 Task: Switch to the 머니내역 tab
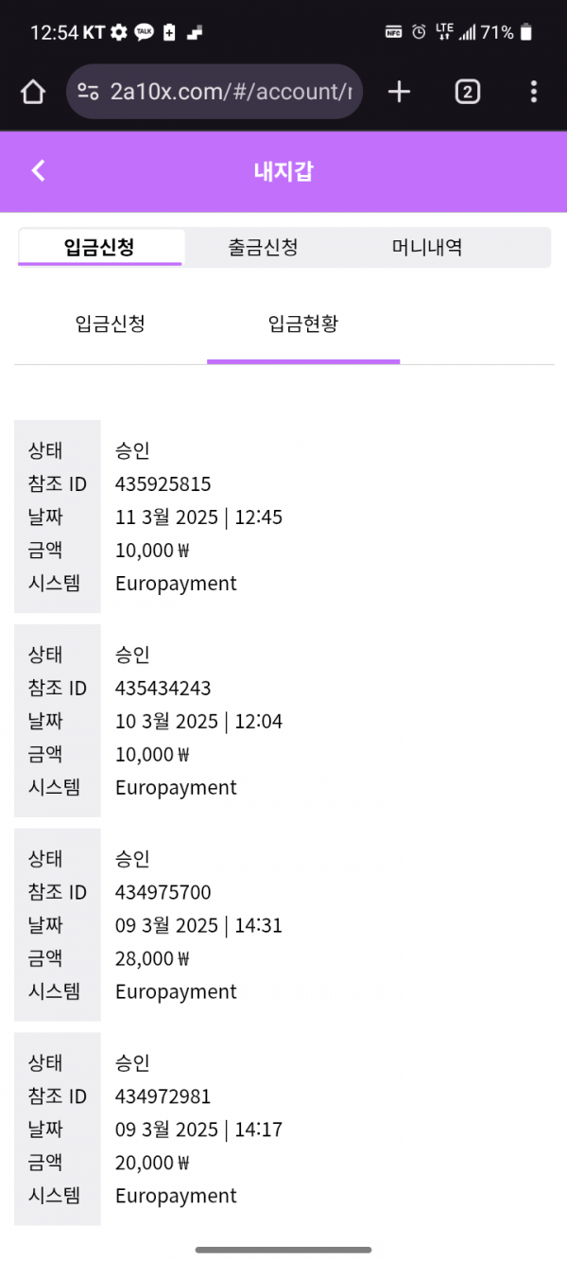427,248
